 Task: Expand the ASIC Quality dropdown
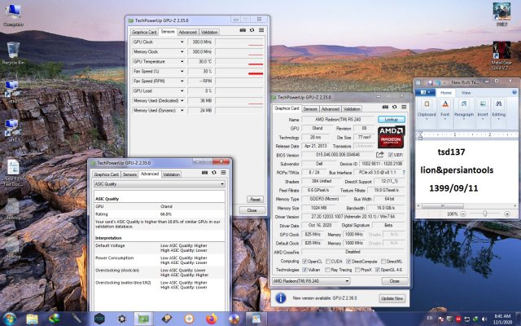pos(222,184)
